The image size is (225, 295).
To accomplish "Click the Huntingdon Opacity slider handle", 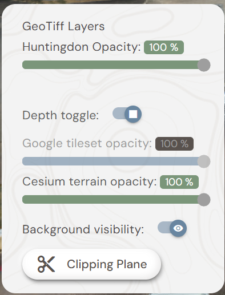I will pyautogui.click(x=204, y=65).
